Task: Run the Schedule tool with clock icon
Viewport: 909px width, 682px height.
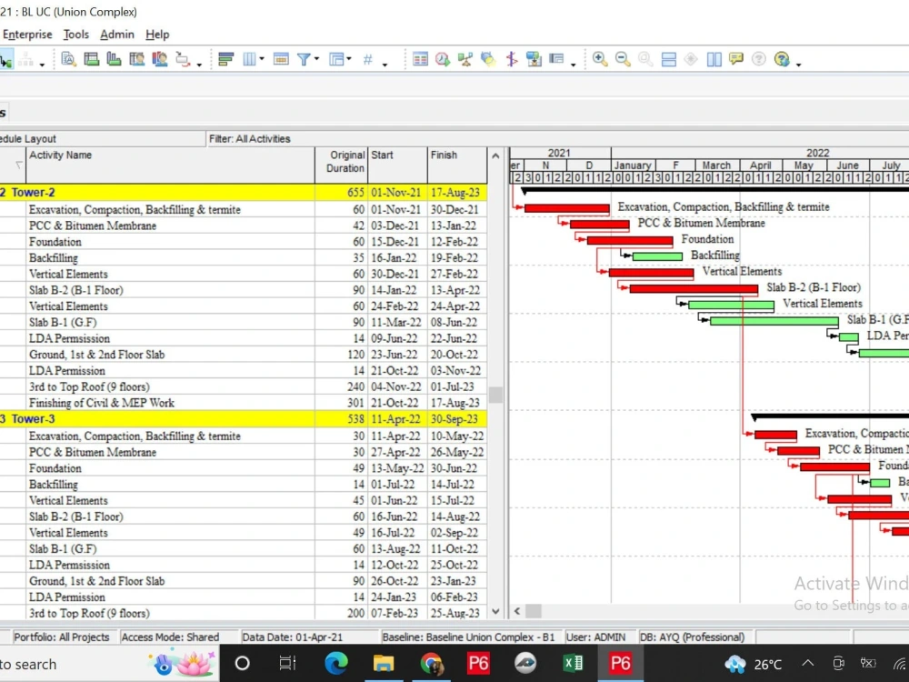Action: pyautogui.click(x=442, y=58)
